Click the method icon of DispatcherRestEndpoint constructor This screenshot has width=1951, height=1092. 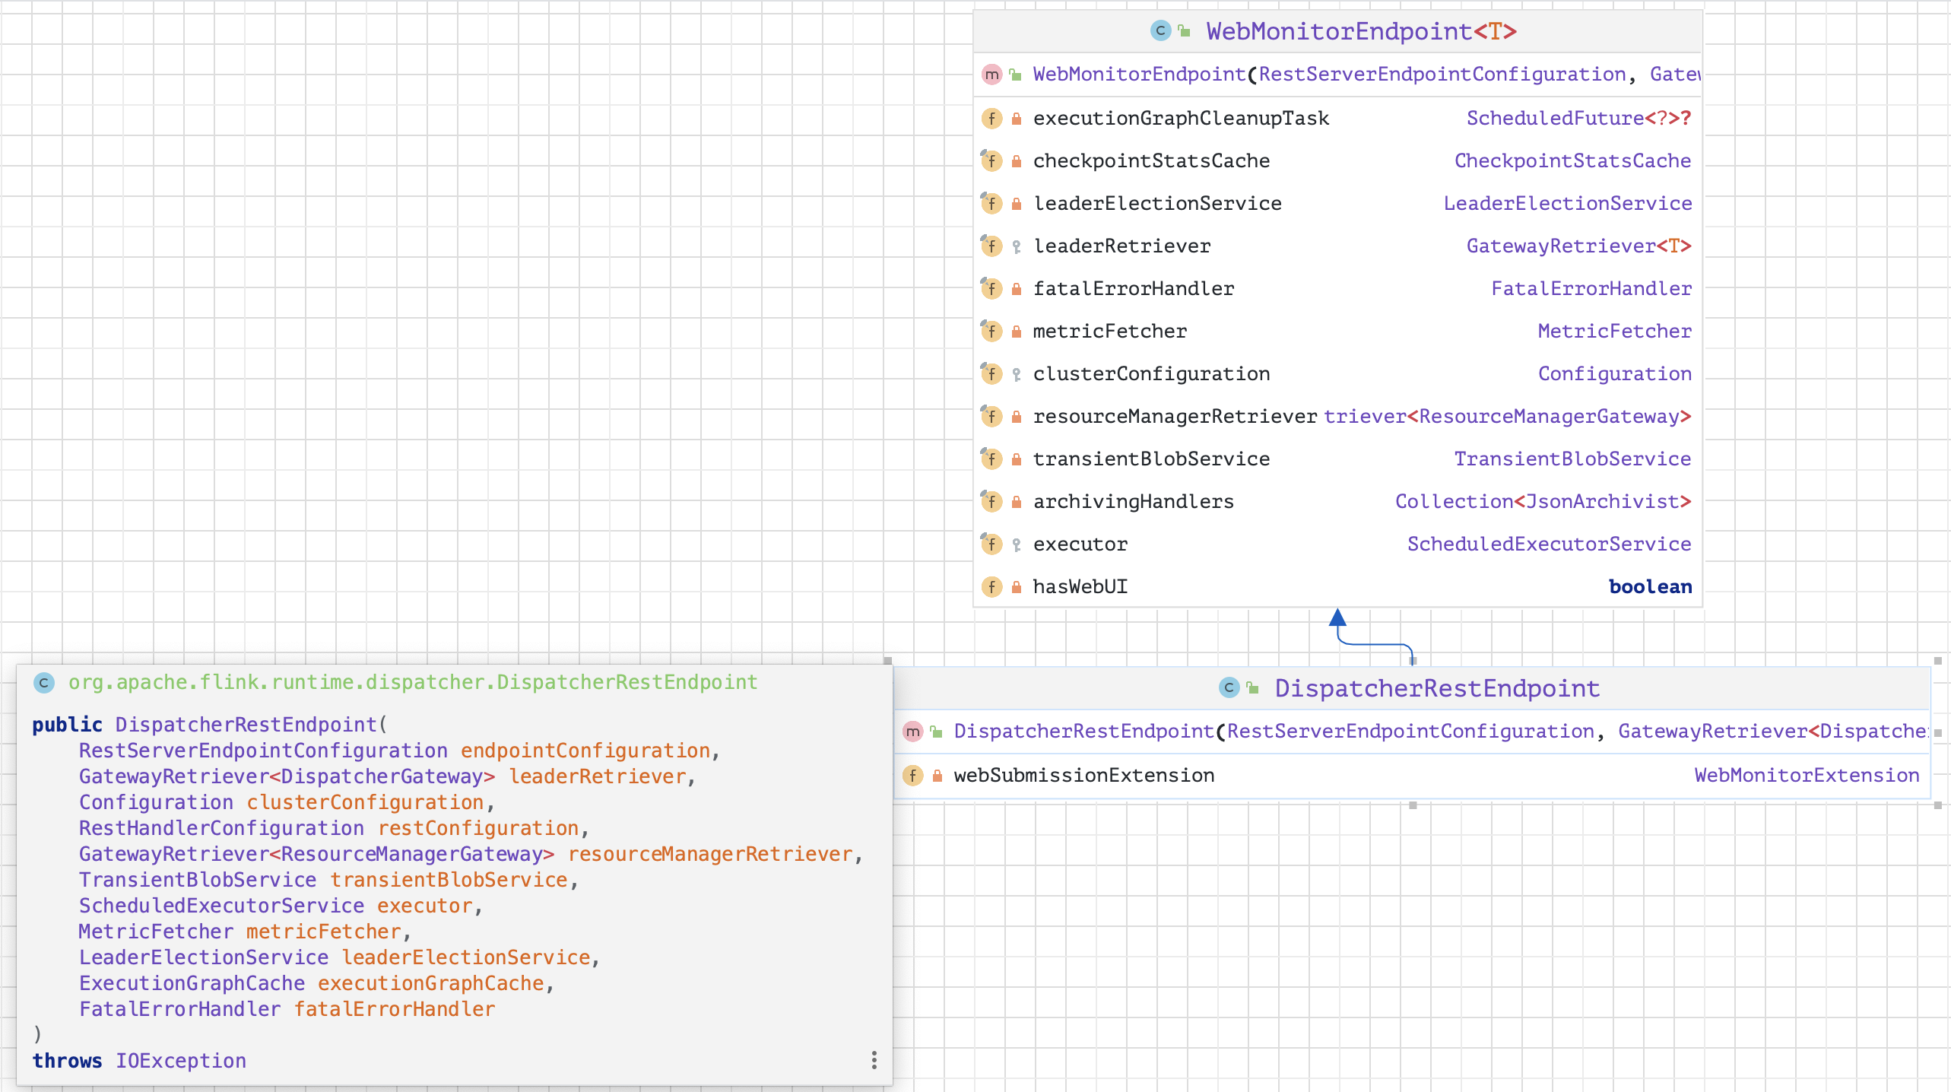click(x=912, y=732)
